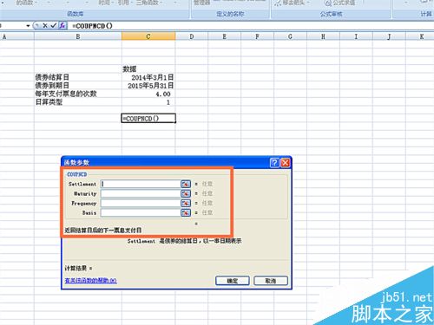434x325 pixels.
Task: Select column I header
Action: [356, 36]
